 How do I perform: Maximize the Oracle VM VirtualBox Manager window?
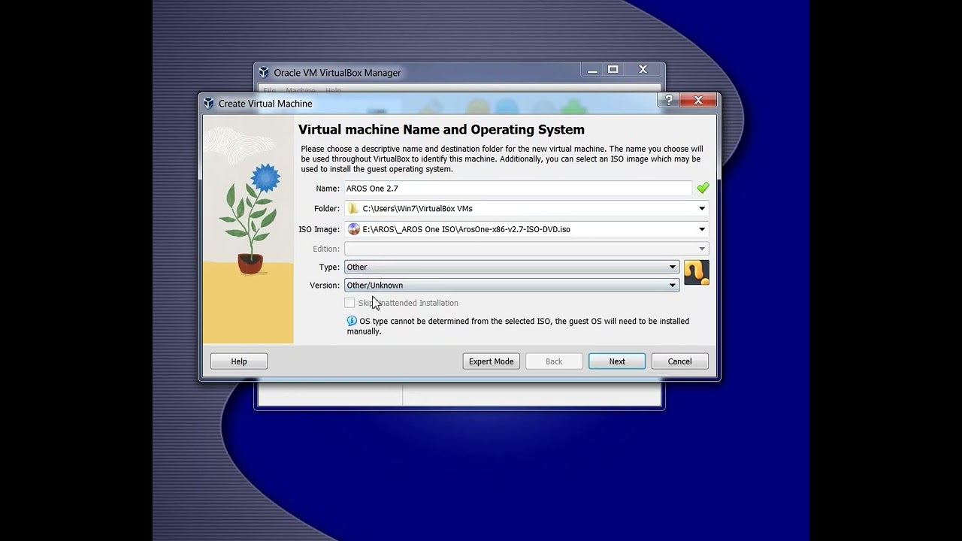613,69
